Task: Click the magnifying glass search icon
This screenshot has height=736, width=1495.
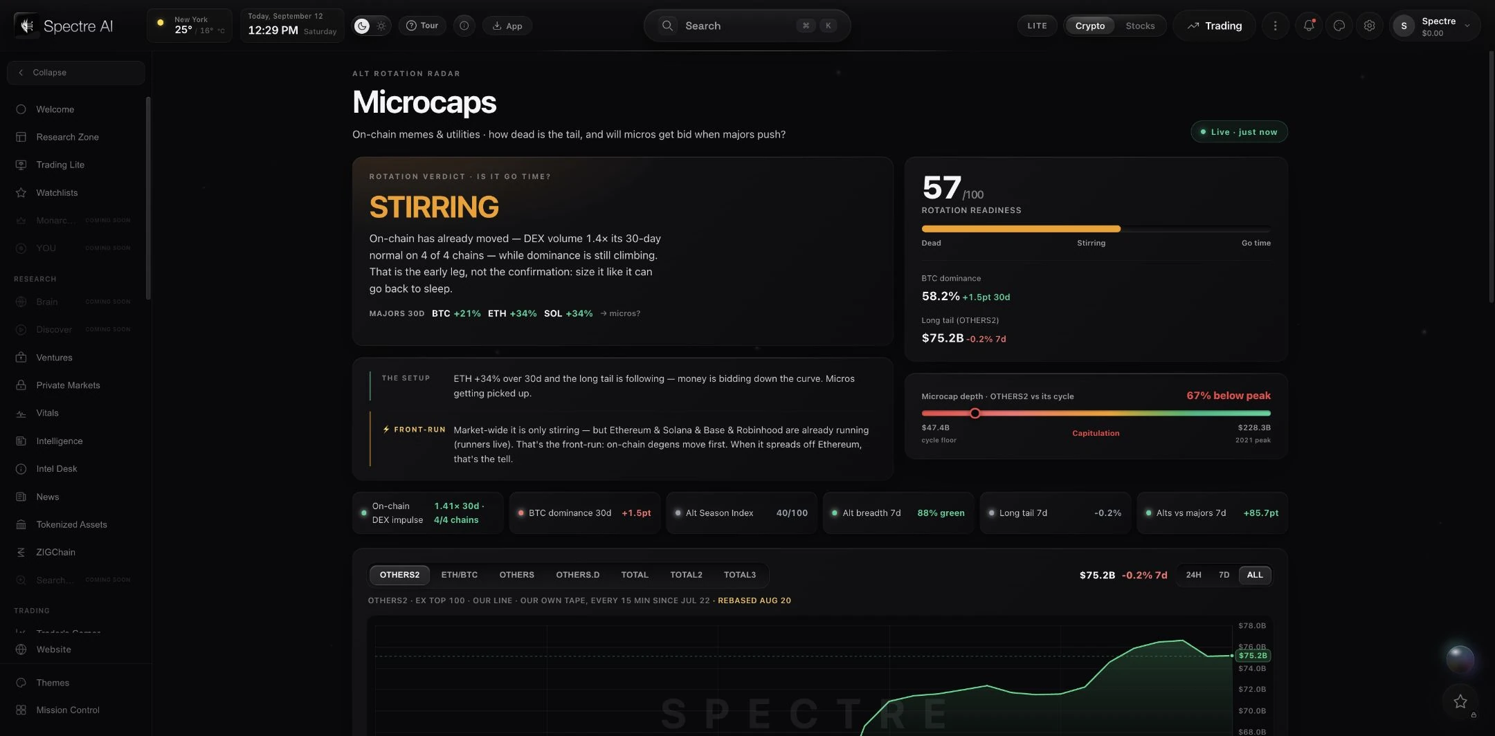Action: (667, 26)
